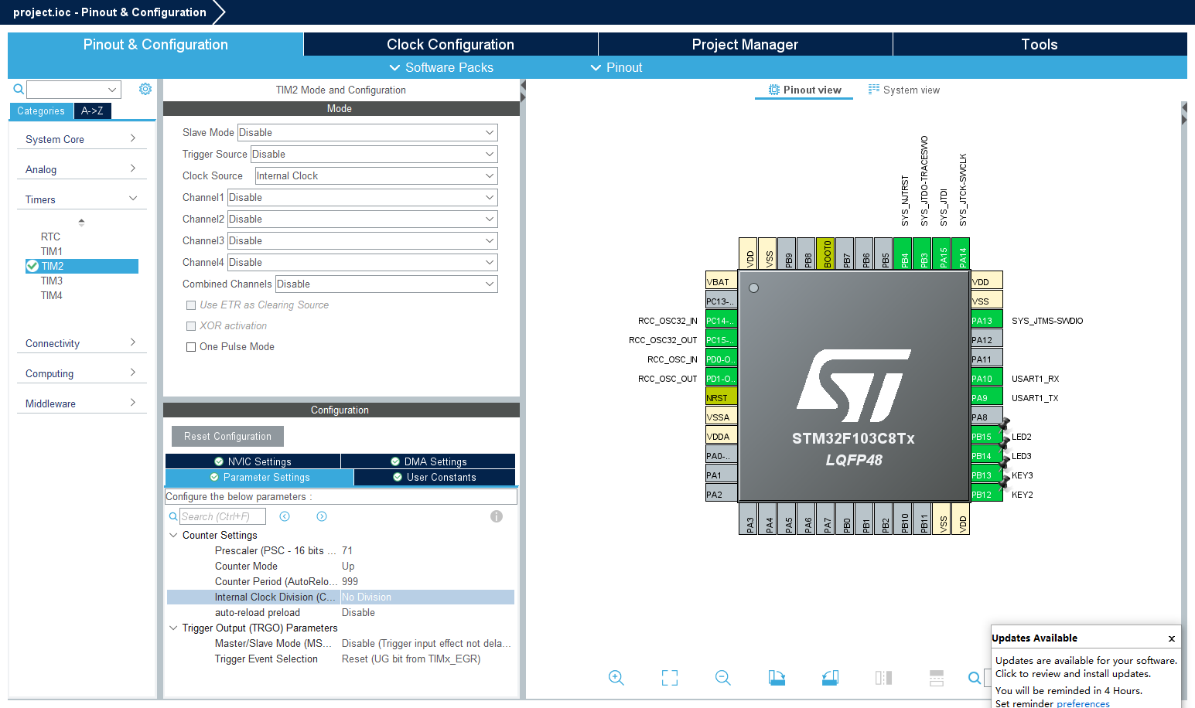This screenshot has height=708, width=1195.
Task: Show the parameter info icon
Action: 497,516
